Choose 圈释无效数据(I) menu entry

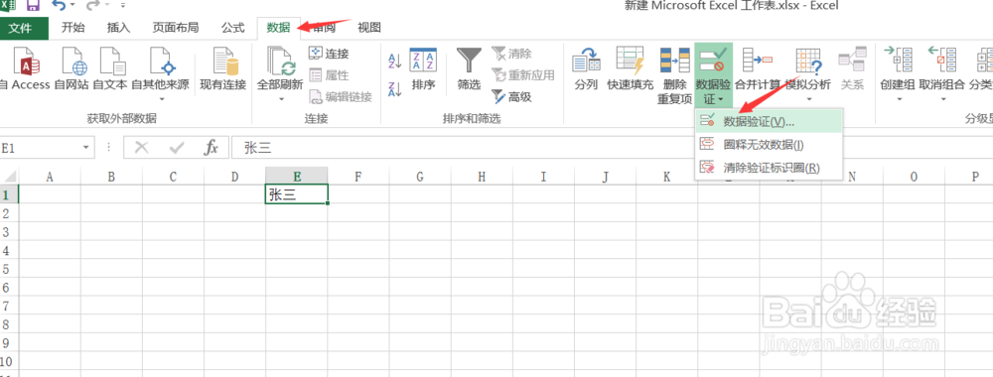coord(769,144)
